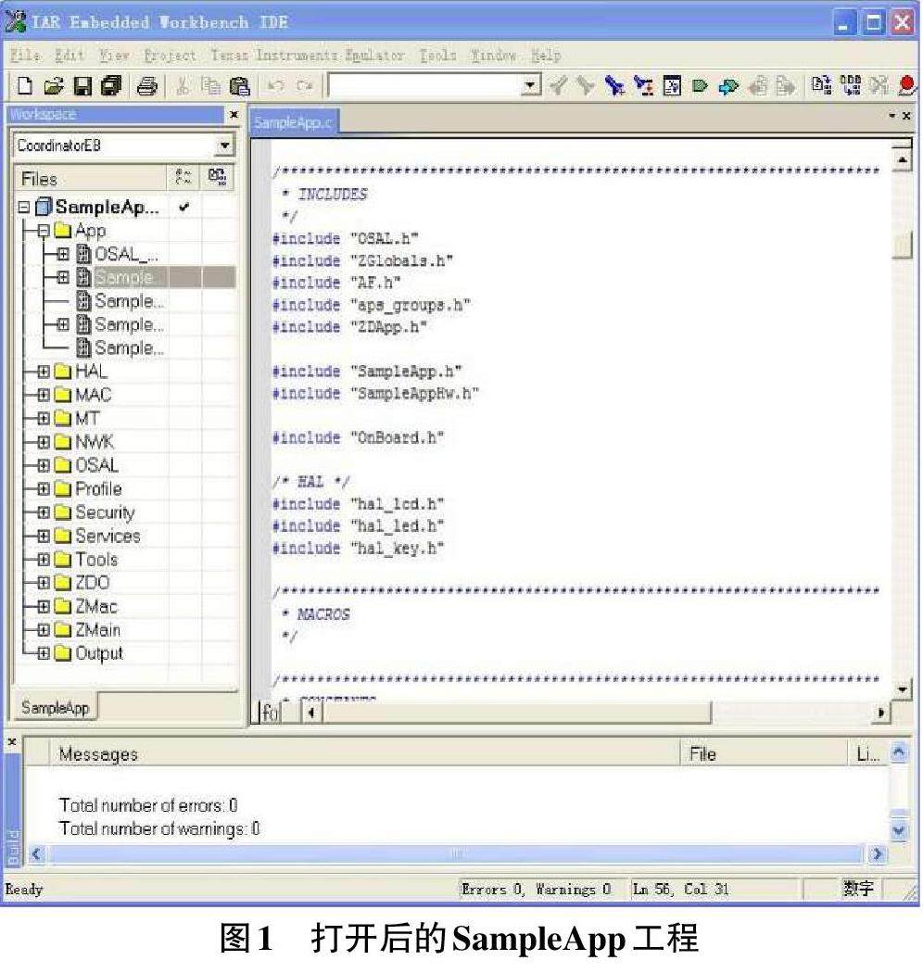Image resolution: width=923 pixels, height=973 pixels.
Task: Collapse the App folder node
Action: [x=44, y=231]
